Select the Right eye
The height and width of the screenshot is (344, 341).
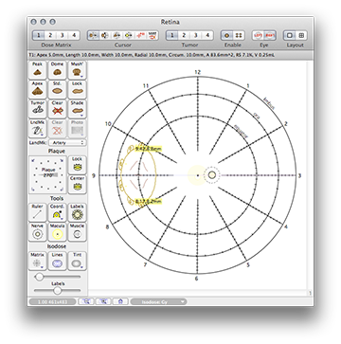270,35
